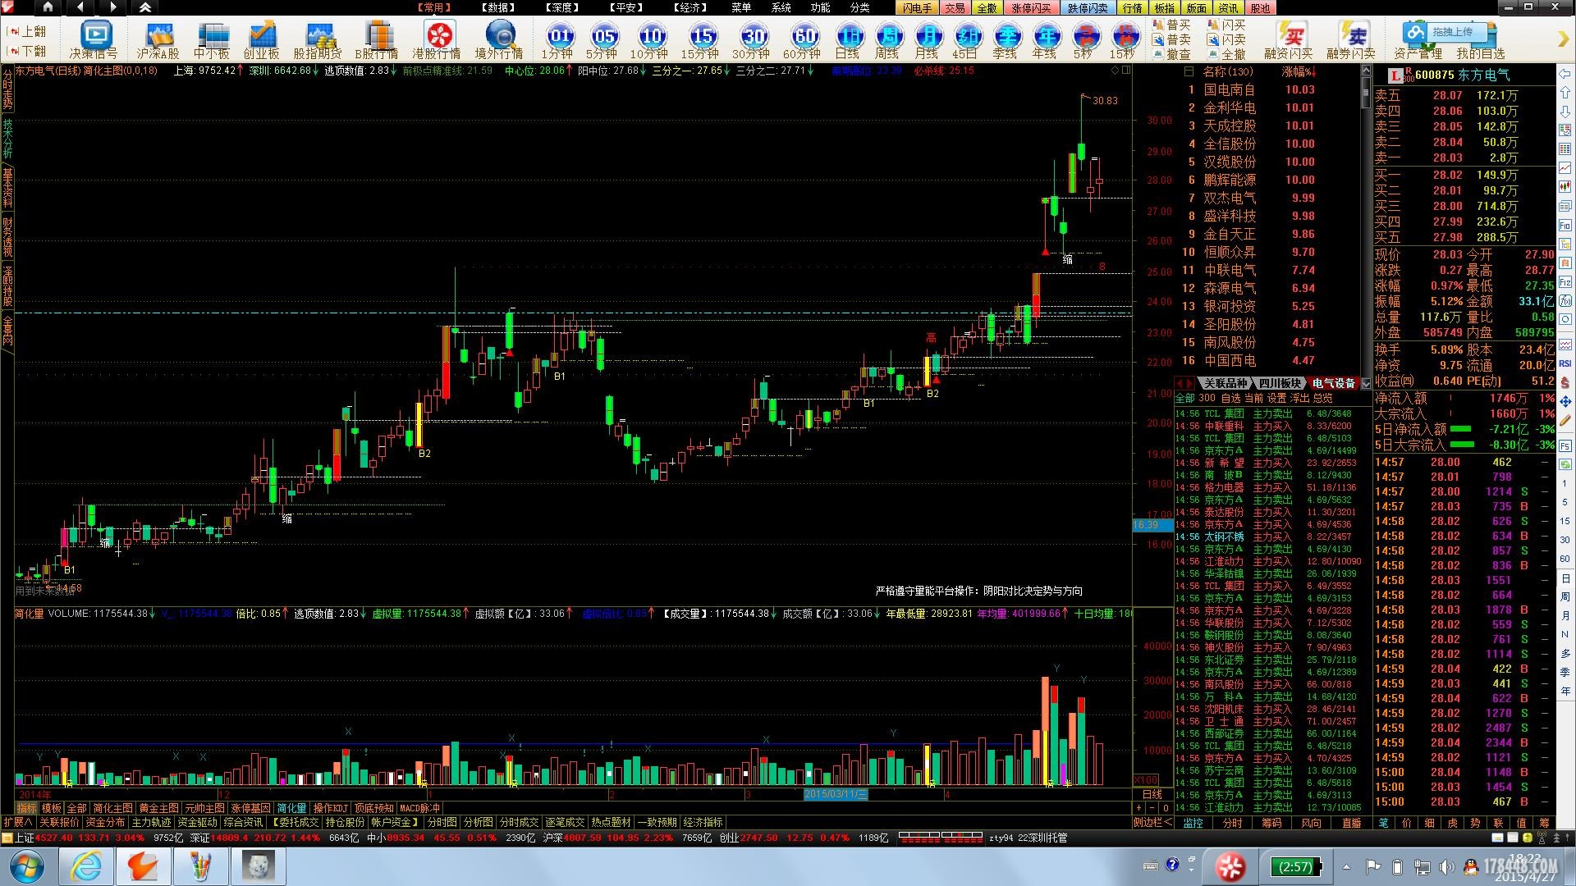Viewport: 1576px width, 886px height.
Task: Open dropdown arrow beside sector tabs
Action: [x=1366, y=383]
